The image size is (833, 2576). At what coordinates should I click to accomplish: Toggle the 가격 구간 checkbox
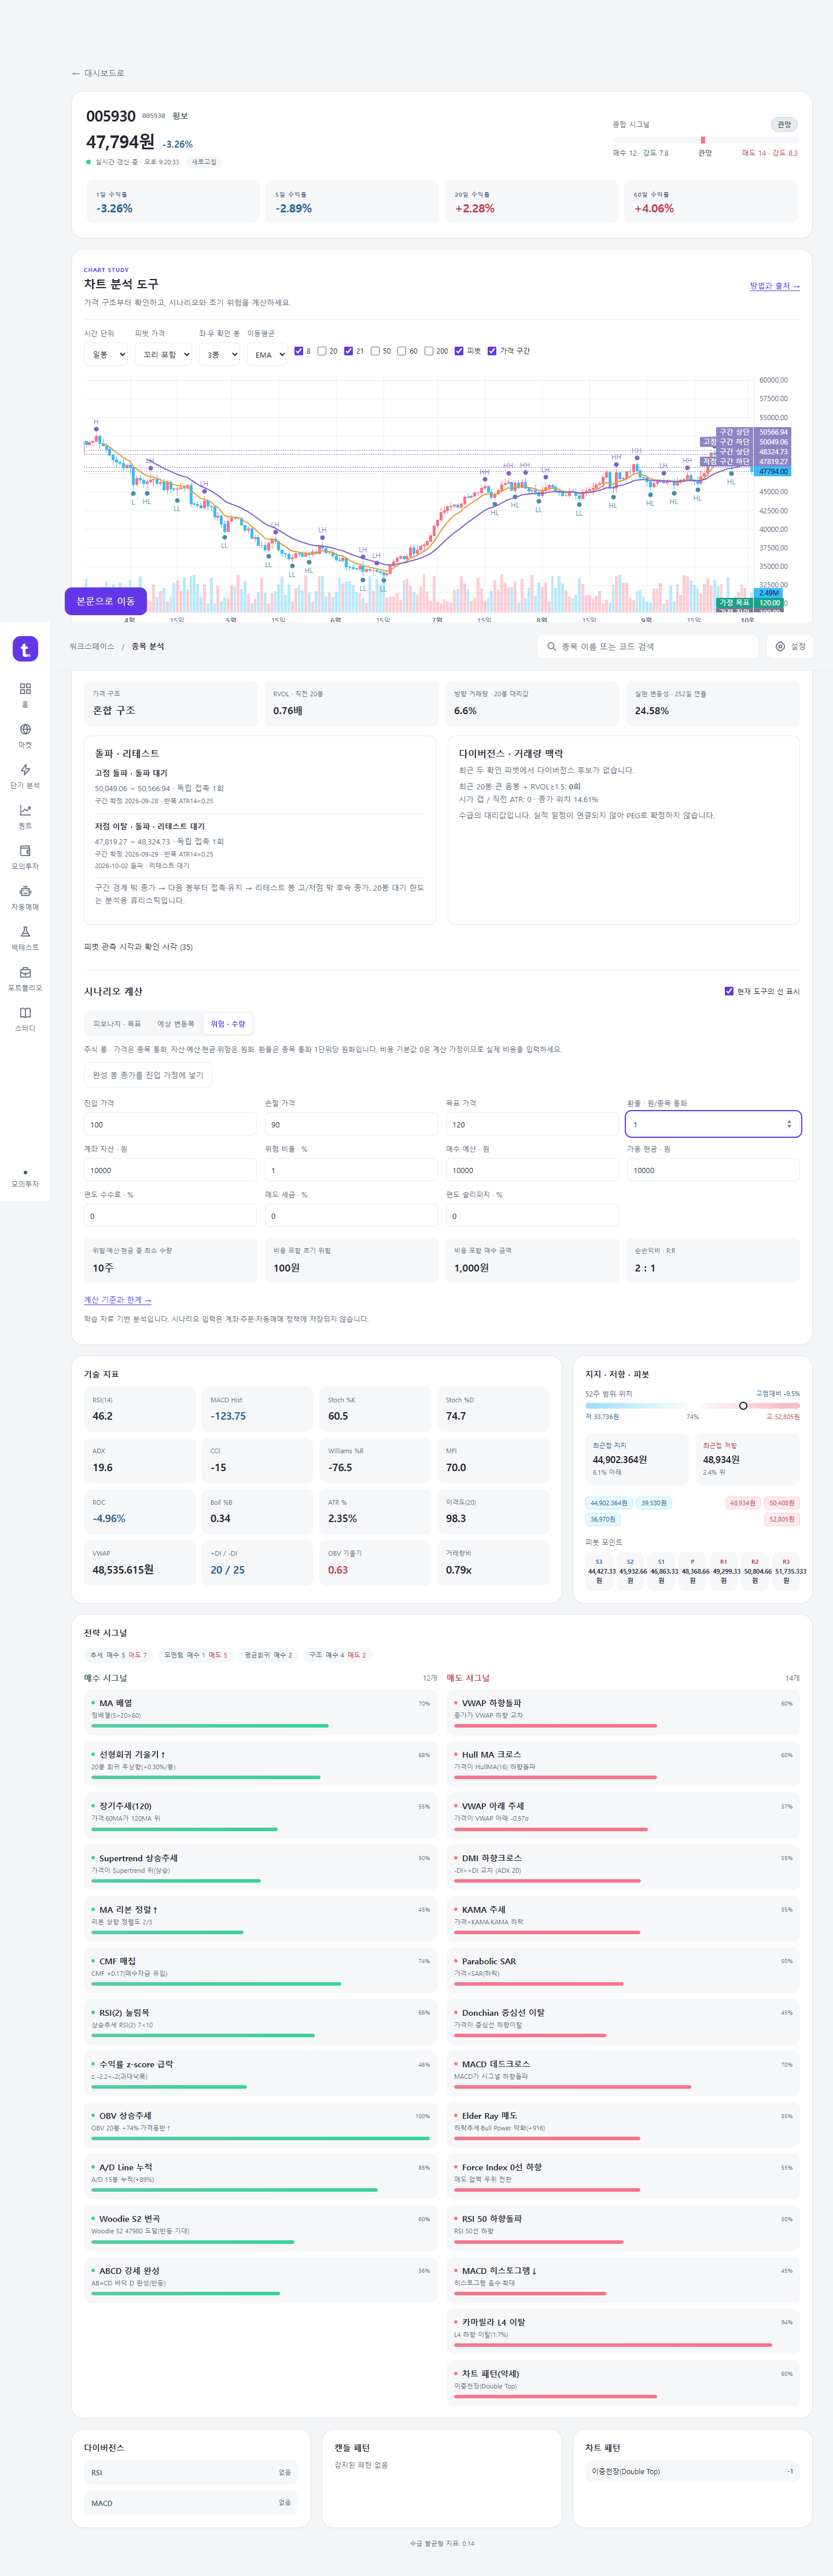pos(492,351)
